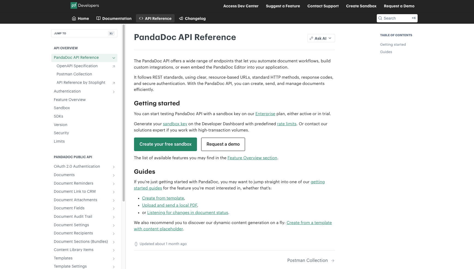Expand the Authentication section chevron
The image size is (474, 269).
click(x=114, y=92)
